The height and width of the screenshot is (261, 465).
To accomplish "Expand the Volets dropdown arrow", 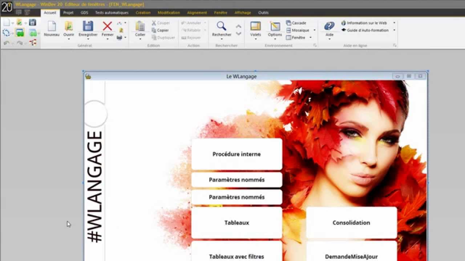I will click(x=256, y=38).
